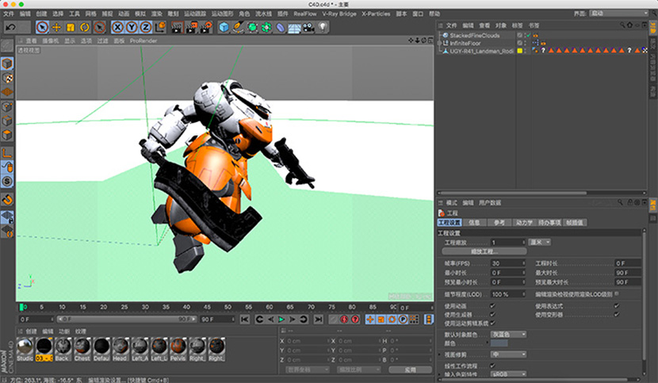The width and height of the screenshot is (658, 383).
Task: Click the 应用 (Apply) button in coordinates panel
Action: (411, 370)
